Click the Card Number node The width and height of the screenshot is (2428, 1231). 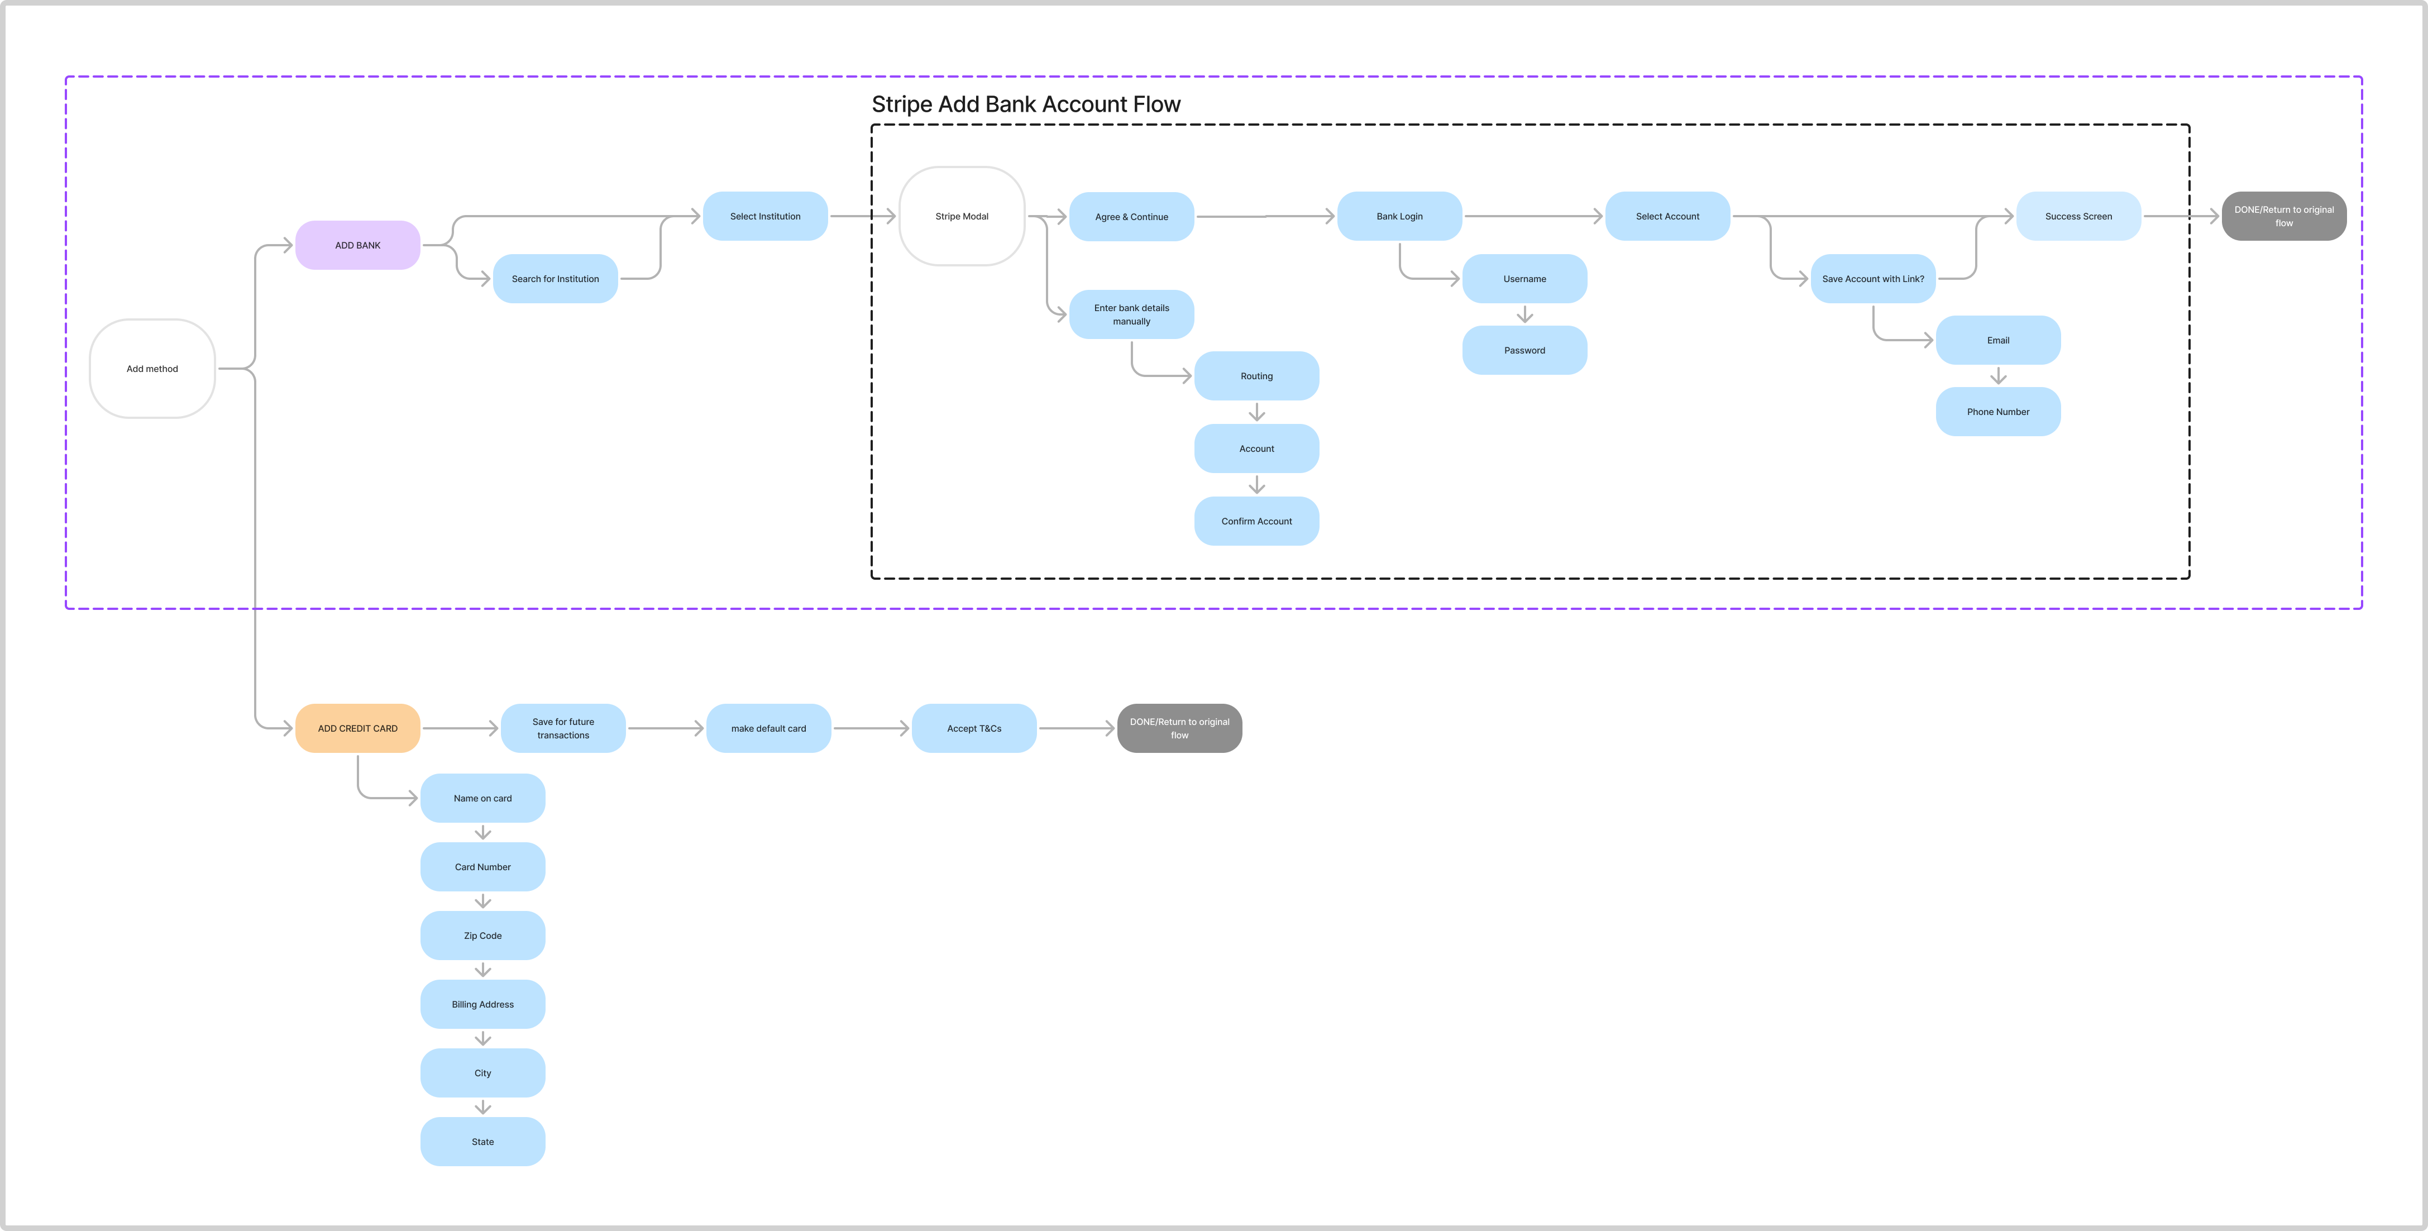coord(482,867)
